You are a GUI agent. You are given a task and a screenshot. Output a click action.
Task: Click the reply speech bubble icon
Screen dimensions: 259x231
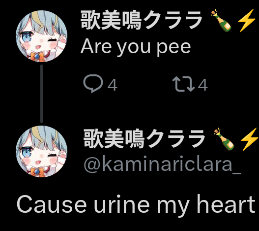(93, 83)
